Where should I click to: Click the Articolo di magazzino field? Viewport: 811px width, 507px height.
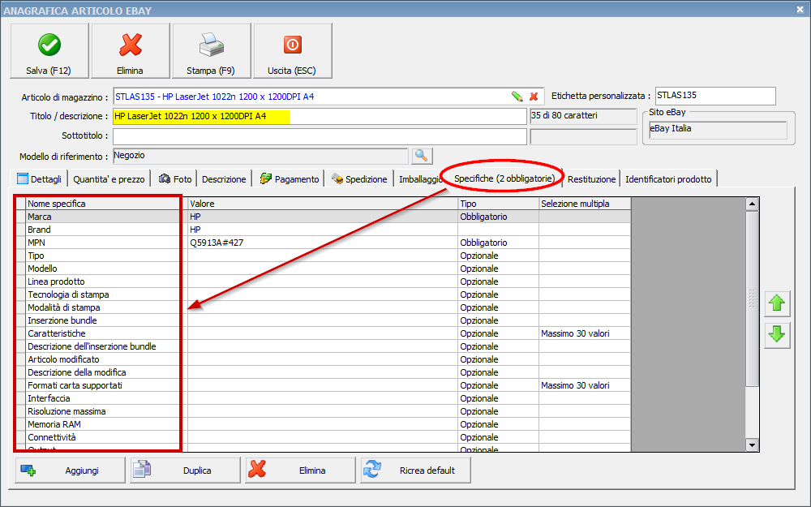point(328,97)
